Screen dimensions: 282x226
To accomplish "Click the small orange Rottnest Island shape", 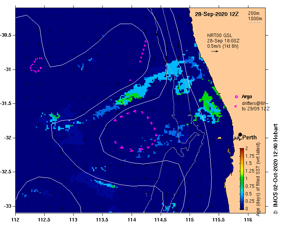I will (219, 138).
